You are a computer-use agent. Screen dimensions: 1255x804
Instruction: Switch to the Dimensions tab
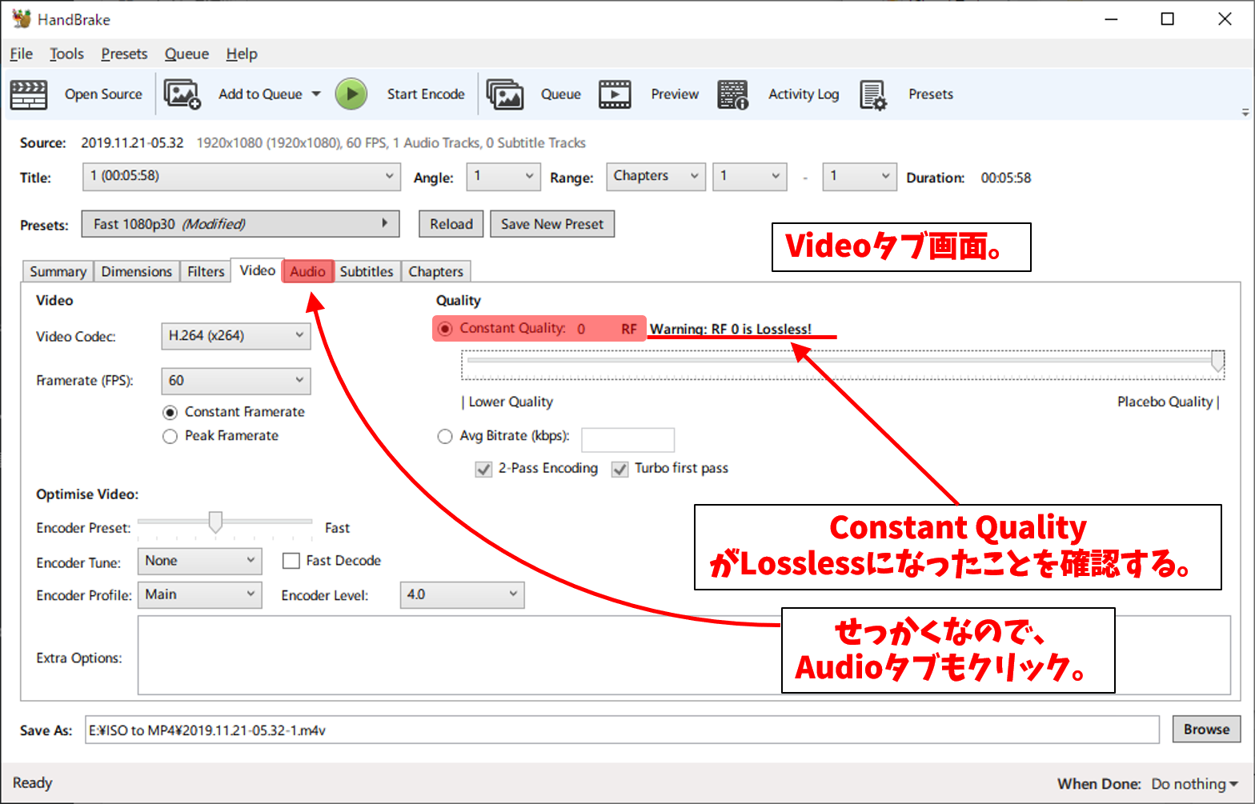point(137,271)
